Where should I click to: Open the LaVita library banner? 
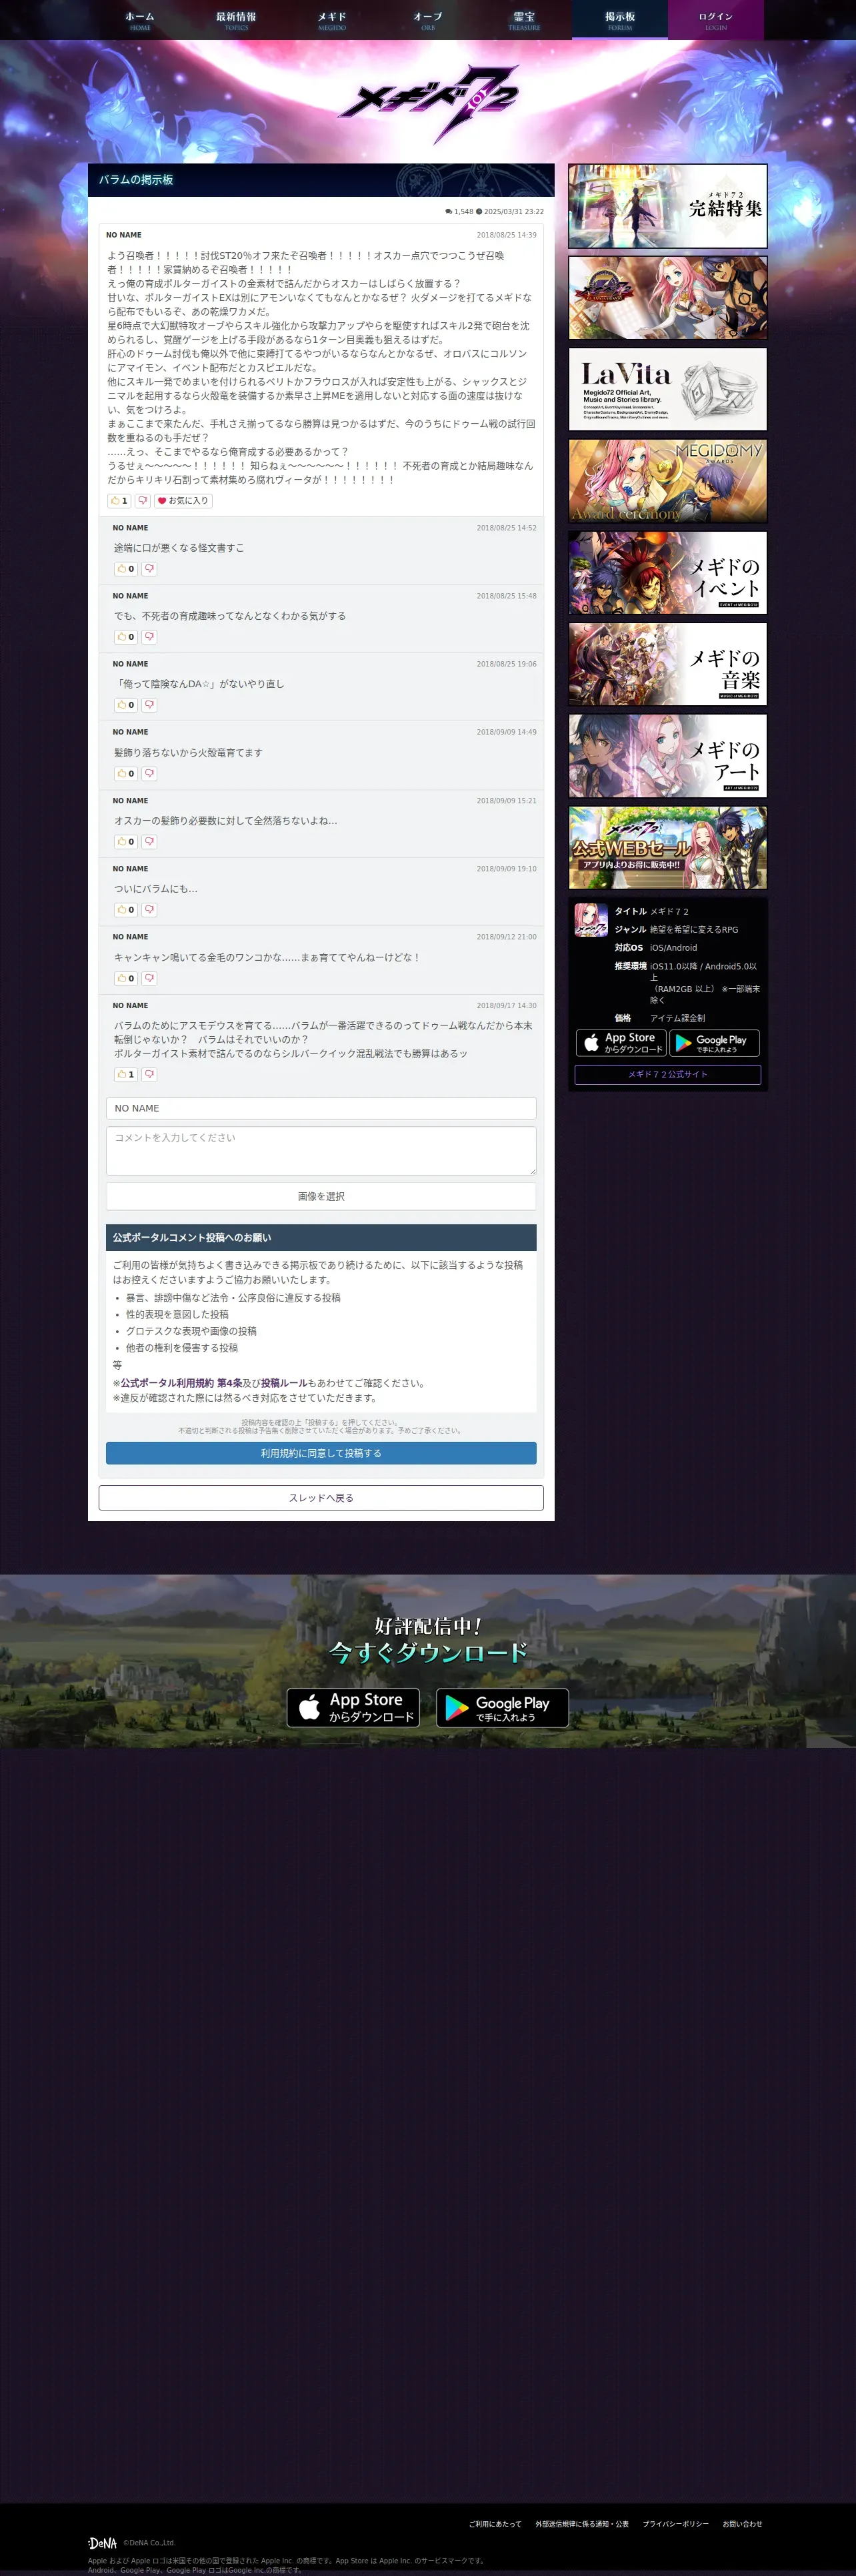click(667, 390)
